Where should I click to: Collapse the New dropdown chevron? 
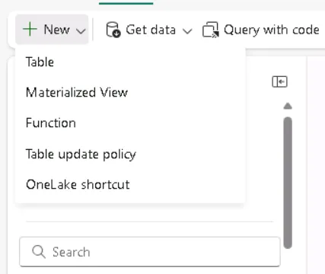tap(81, 31)
